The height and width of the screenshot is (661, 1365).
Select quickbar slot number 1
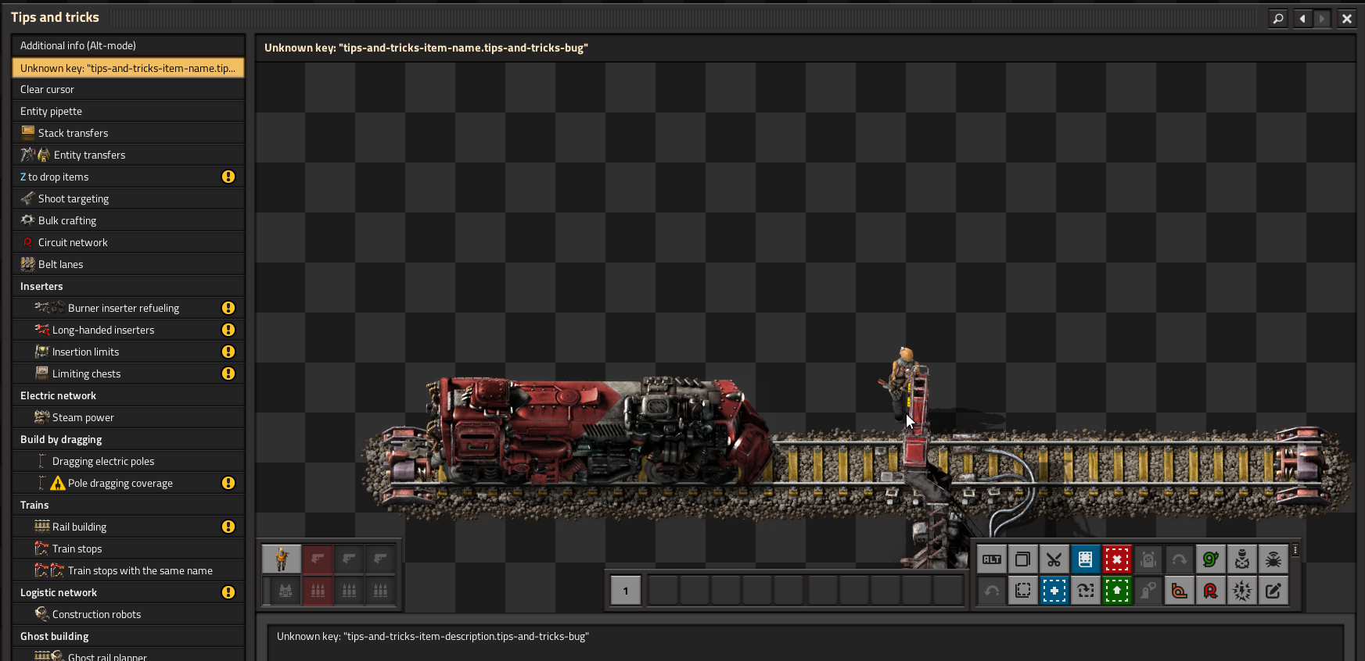626,591
